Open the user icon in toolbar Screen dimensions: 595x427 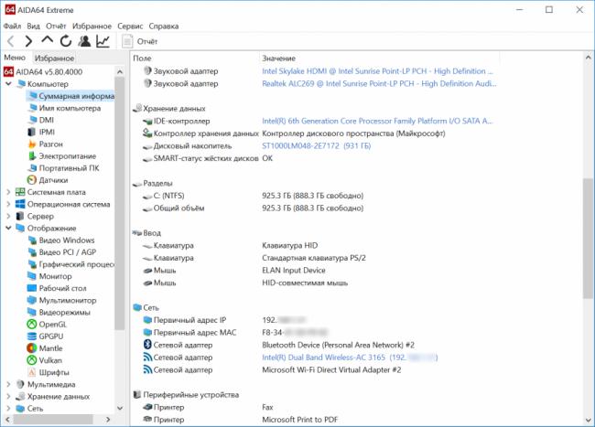click(84, 41)
